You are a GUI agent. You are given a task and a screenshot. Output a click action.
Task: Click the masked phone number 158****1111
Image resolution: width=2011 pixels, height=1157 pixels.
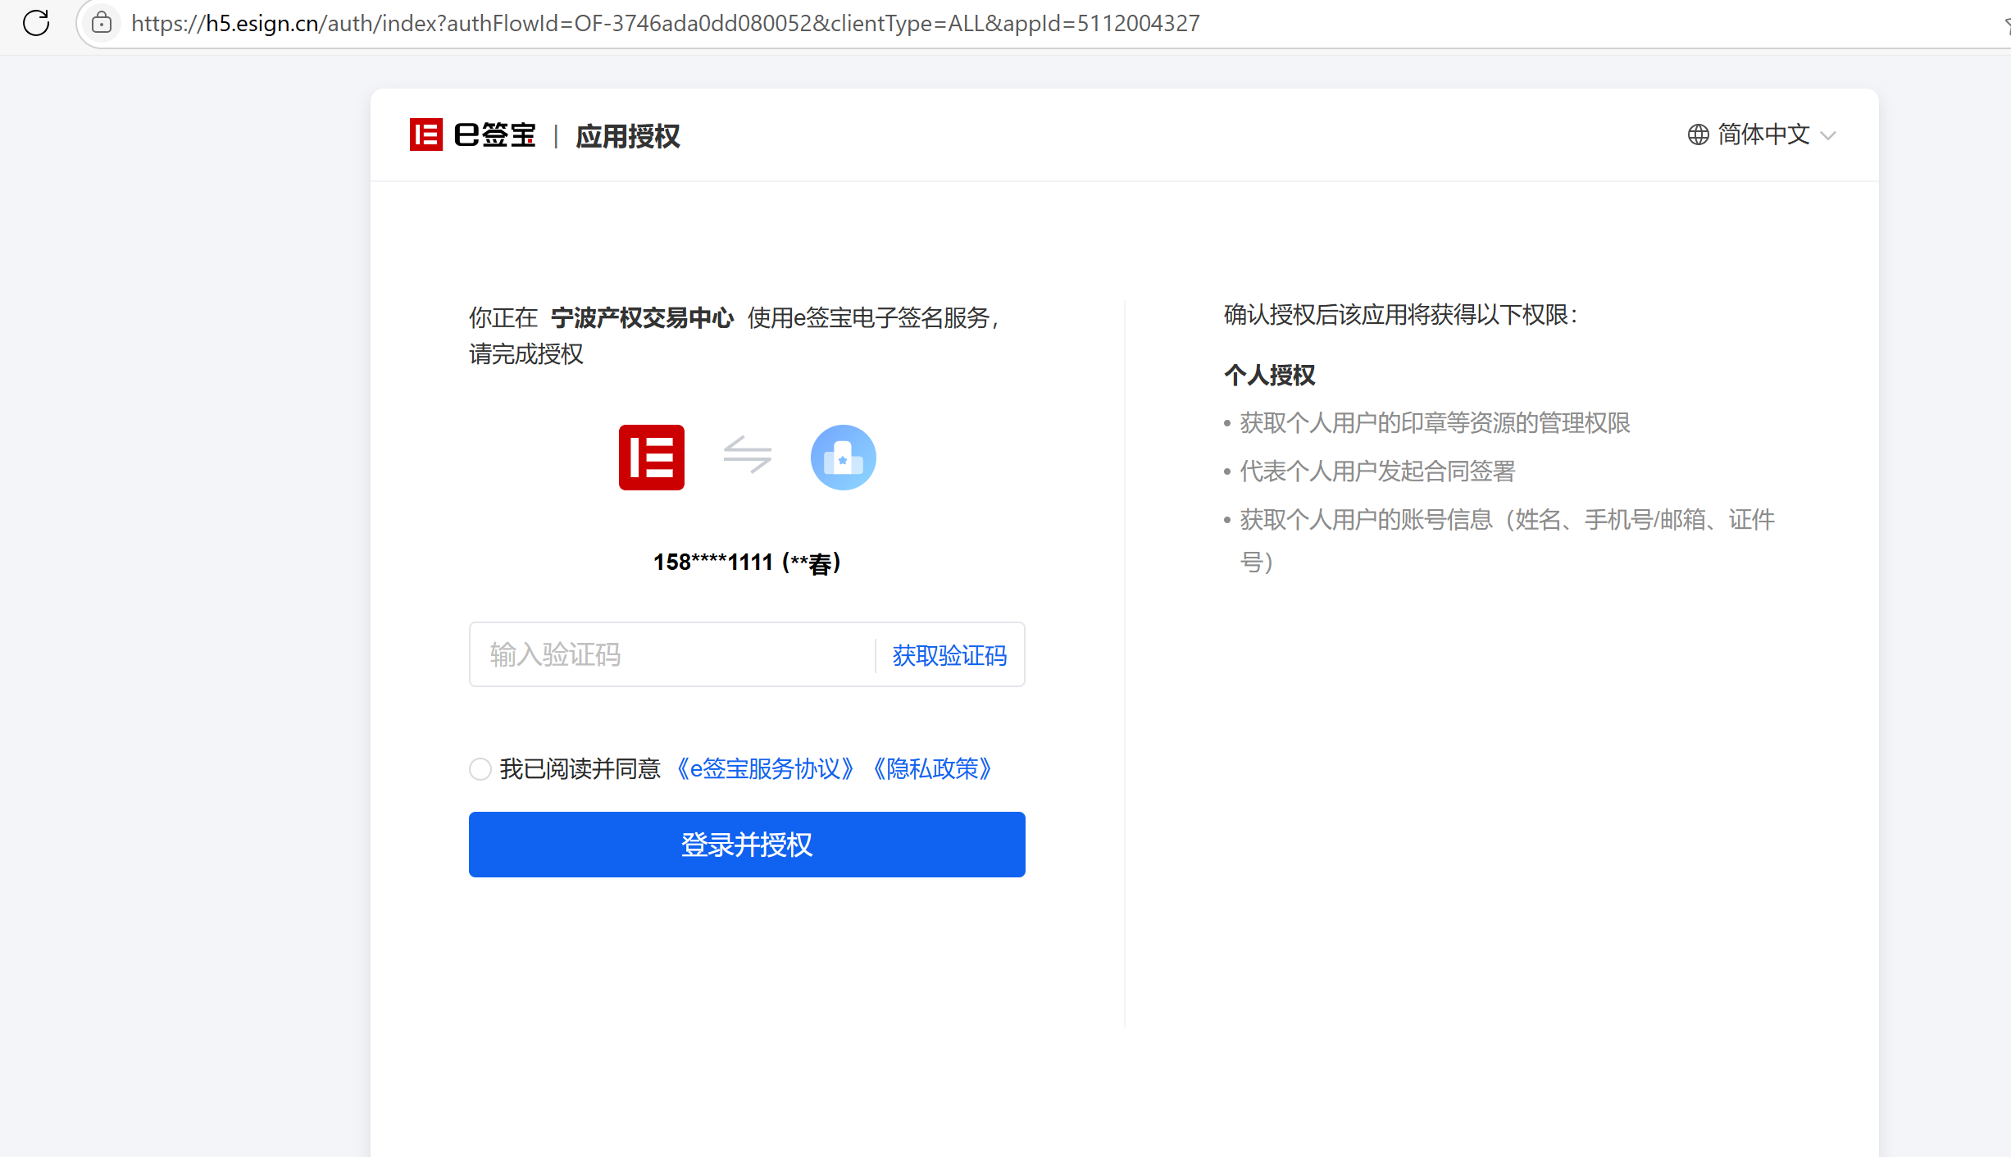point(713,563)
